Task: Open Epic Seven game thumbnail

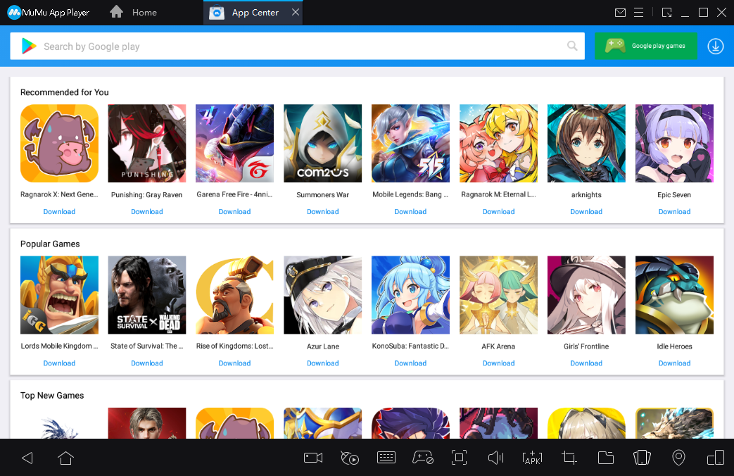Action: [674, 144]
